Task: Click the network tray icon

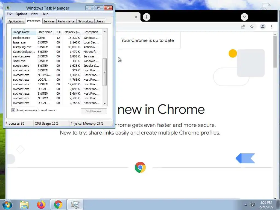Action: click(x=252, y=205)
